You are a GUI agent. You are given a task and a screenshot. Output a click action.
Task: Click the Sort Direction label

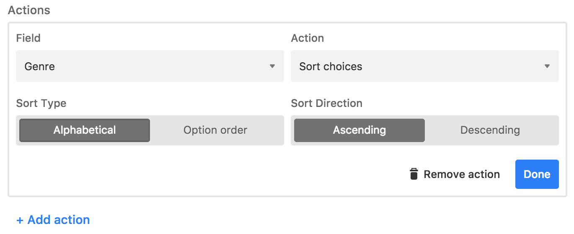tap(327, 103)
